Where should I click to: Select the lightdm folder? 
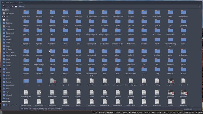pyautogui.click(x=39, y=41)
